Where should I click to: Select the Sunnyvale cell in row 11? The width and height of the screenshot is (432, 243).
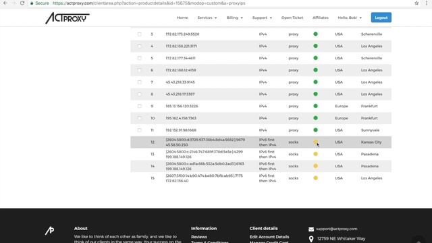370,130
